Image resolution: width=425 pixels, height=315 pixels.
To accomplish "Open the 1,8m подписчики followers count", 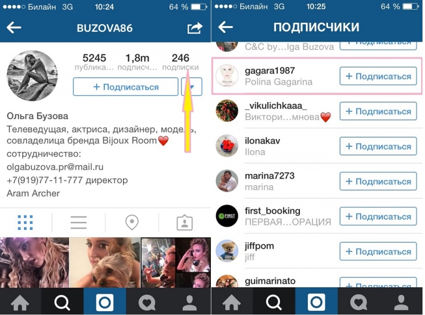I will click(137, 62).
